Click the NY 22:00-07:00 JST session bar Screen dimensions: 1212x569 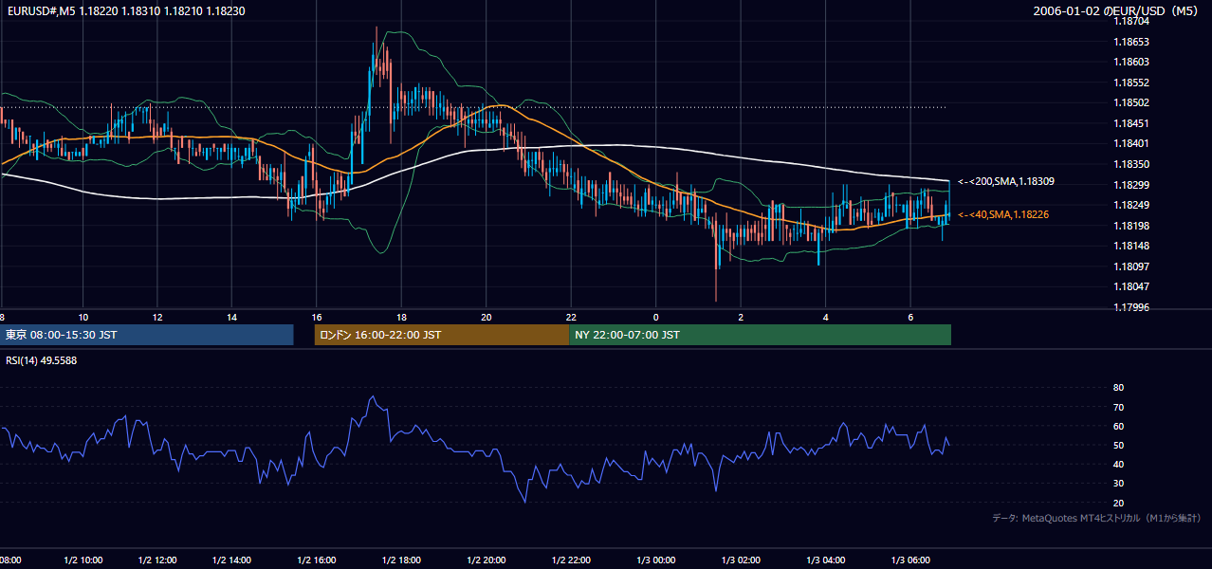[x=760, y=335]
